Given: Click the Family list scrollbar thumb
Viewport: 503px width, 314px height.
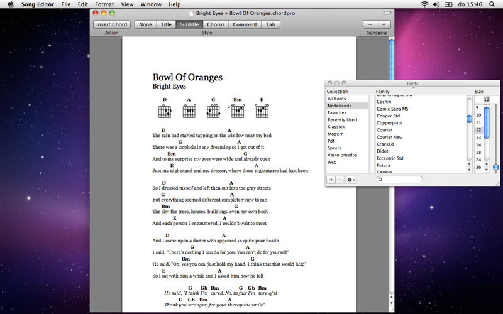Looking at the screenshot, I should (469, 119).
